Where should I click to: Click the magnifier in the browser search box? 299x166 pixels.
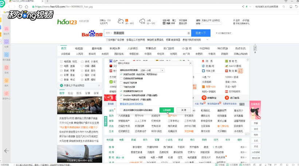284,7
